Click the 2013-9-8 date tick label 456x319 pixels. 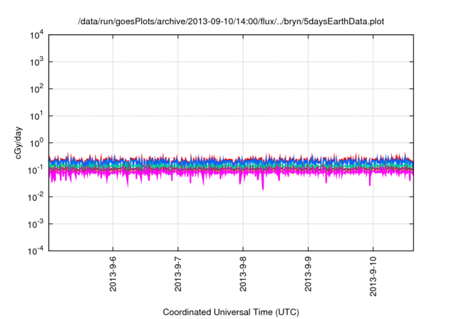tap(243, 273)
